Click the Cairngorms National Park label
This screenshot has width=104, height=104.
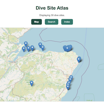30,82
